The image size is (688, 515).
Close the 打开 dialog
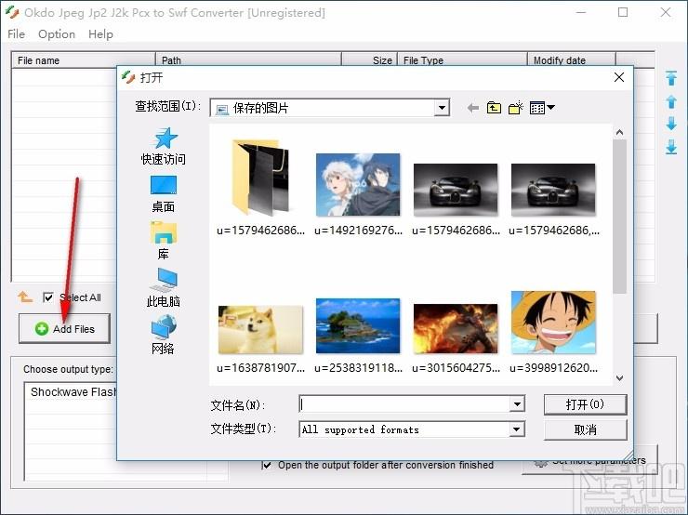click(619, 77)
